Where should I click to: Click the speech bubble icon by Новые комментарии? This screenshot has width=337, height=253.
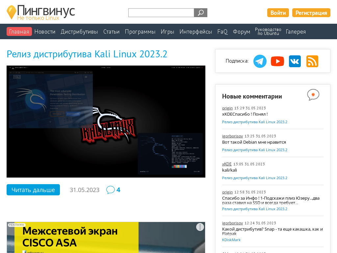(313, 95)
